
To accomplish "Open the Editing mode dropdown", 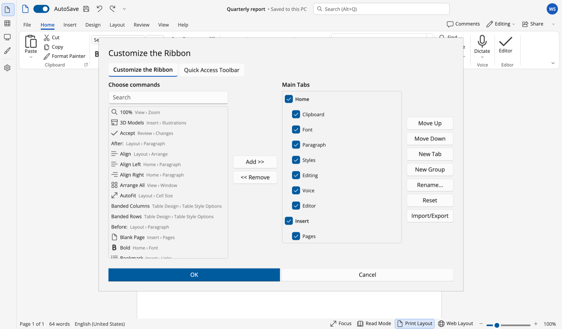I will point(501,24).
